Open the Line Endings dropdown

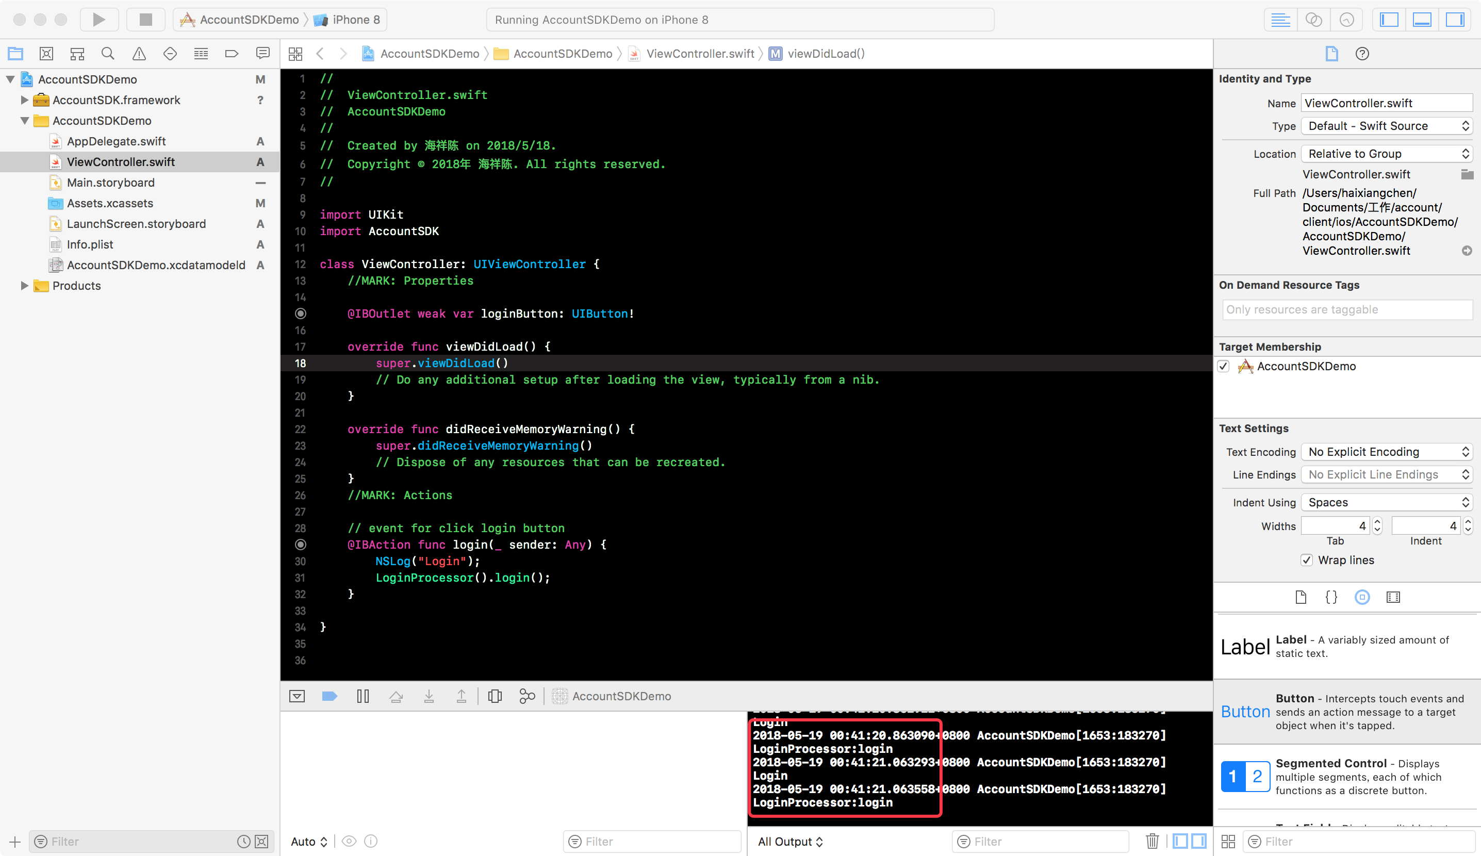click(x=1387, y=474)
